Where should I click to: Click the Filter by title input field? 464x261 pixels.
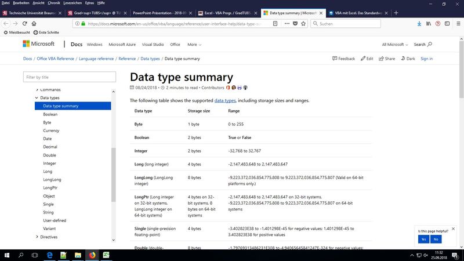point(68,77)
